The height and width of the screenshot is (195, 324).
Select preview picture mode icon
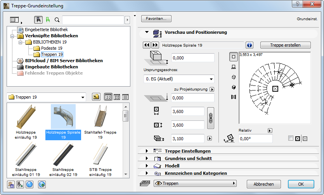(x=234, y=97)
